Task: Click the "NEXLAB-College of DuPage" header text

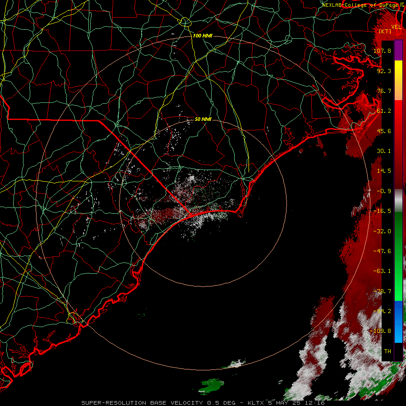Action: pyautogui.click(x=360, y=5)
